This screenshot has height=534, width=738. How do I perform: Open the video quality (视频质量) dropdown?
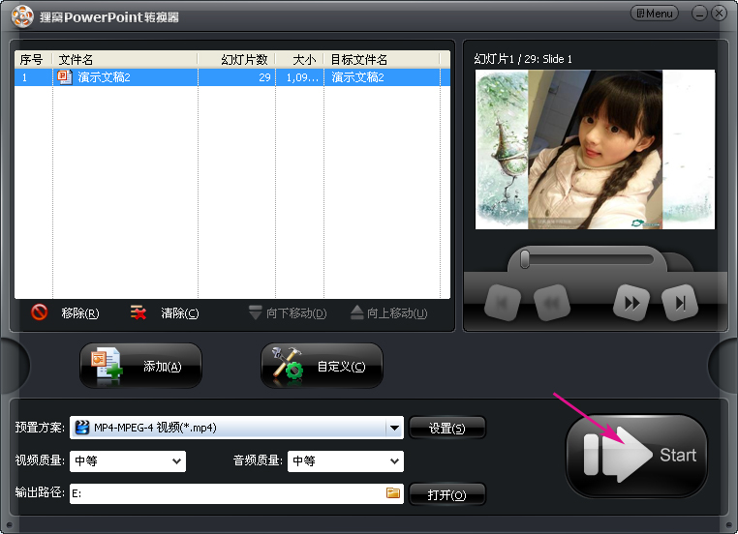click(176, 461)
